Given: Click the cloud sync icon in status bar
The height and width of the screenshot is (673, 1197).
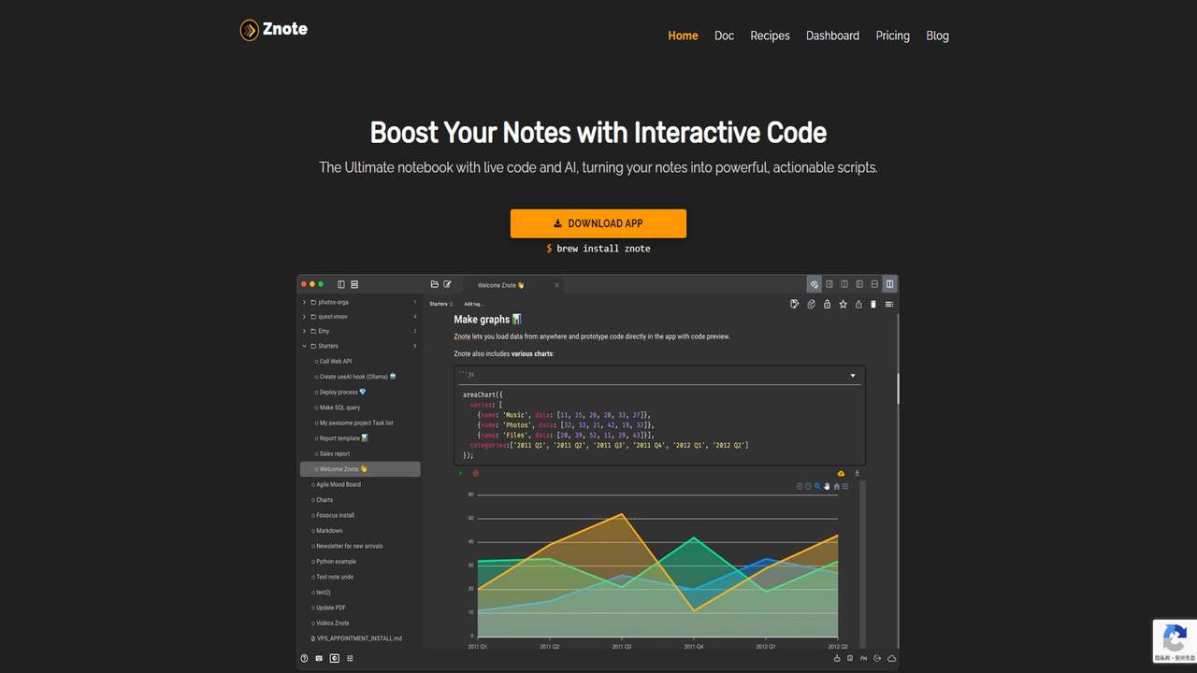Looking at the screenshot, I should click(x=892, y=658).
